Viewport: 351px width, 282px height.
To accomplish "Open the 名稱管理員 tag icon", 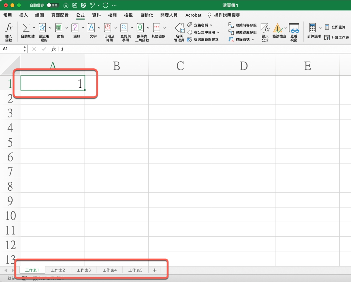I will point(179,28).
